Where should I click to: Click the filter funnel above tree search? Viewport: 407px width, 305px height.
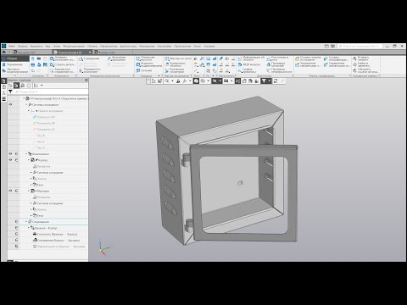point(10,91)
